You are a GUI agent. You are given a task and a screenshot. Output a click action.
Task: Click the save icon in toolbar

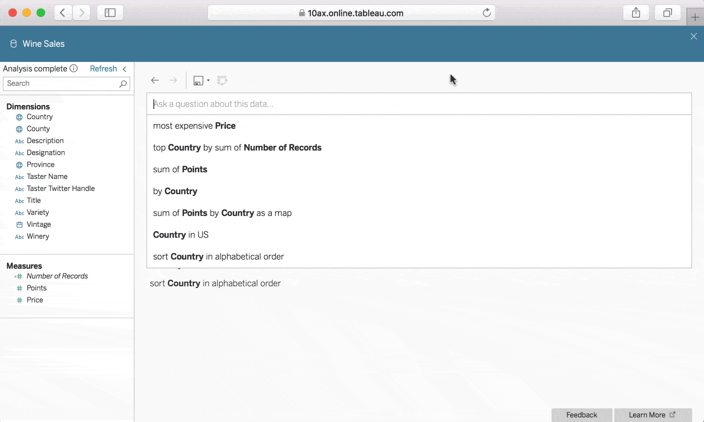[198, 81]
